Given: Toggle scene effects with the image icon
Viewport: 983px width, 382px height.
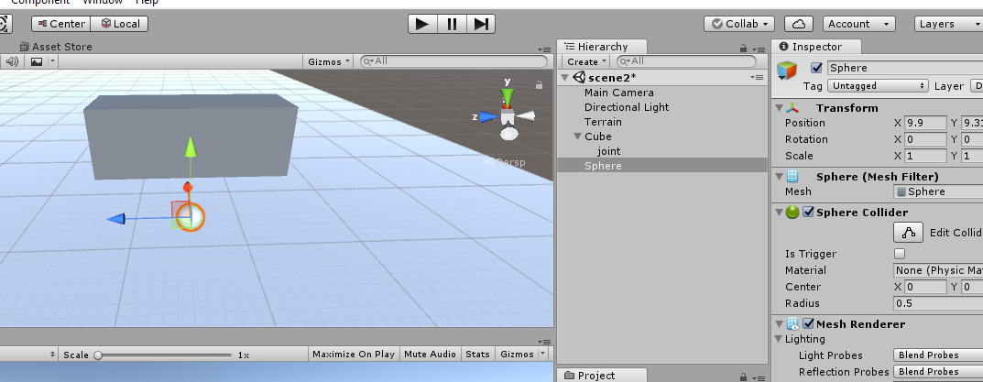Looking at the screenshot, I should click(x=37, y=61).
